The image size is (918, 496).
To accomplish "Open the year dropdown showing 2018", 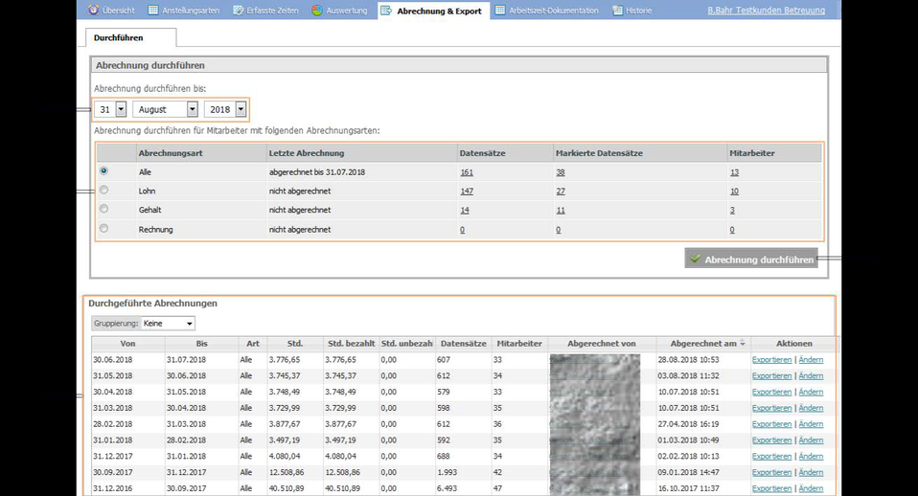I will click(225, 109).
